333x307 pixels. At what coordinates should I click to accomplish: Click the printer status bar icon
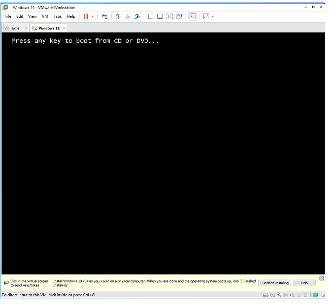coord(286,295)
